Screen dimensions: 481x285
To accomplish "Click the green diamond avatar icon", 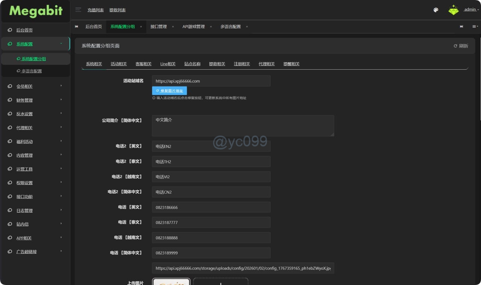I will 454,10.
